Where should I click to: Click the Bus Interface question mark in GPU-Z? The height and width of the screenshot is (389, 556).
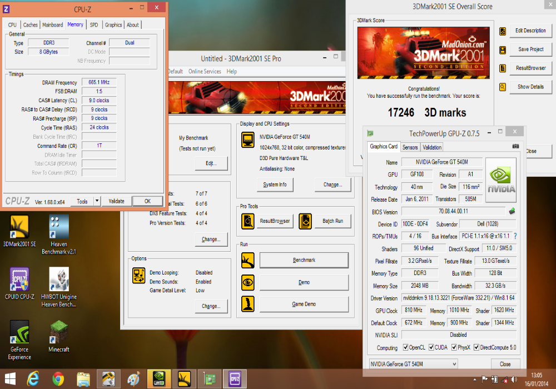pyautogui.click(x=515, y=236)
